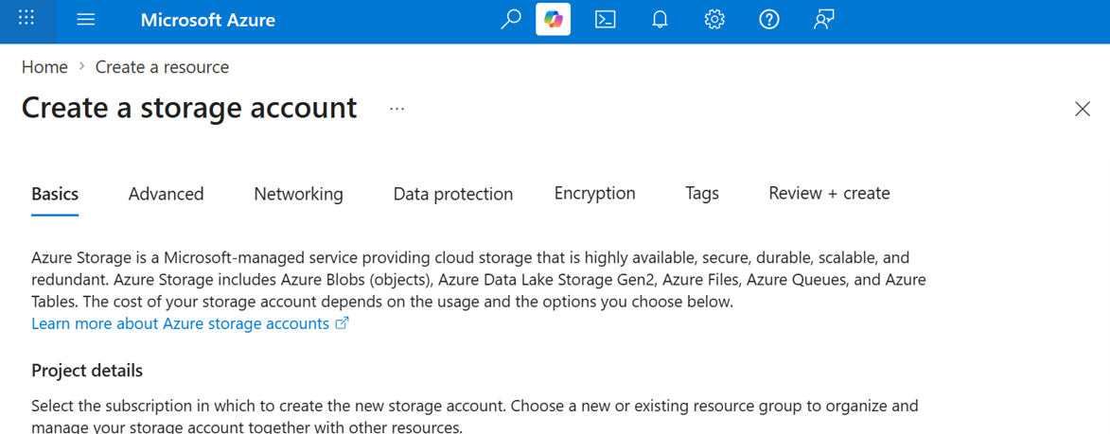Open the Networking tab
The image size is (1110, 434).
(x=299, y=194)
